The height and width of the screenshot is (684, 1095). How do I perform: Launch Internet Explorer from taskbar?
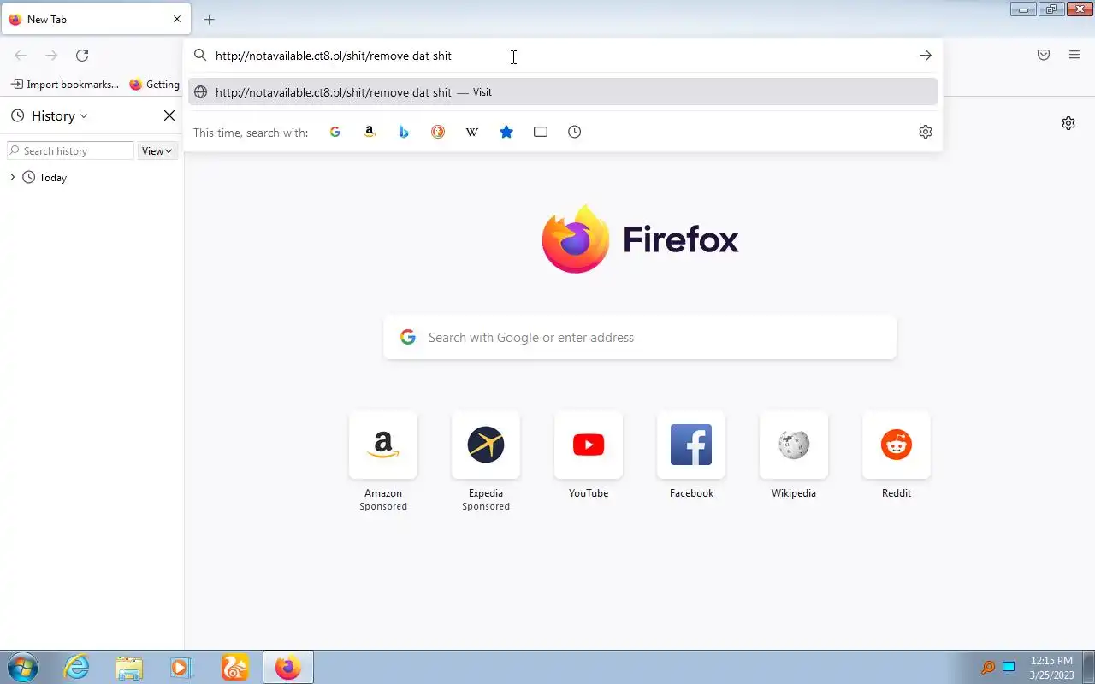click(77, 667)
